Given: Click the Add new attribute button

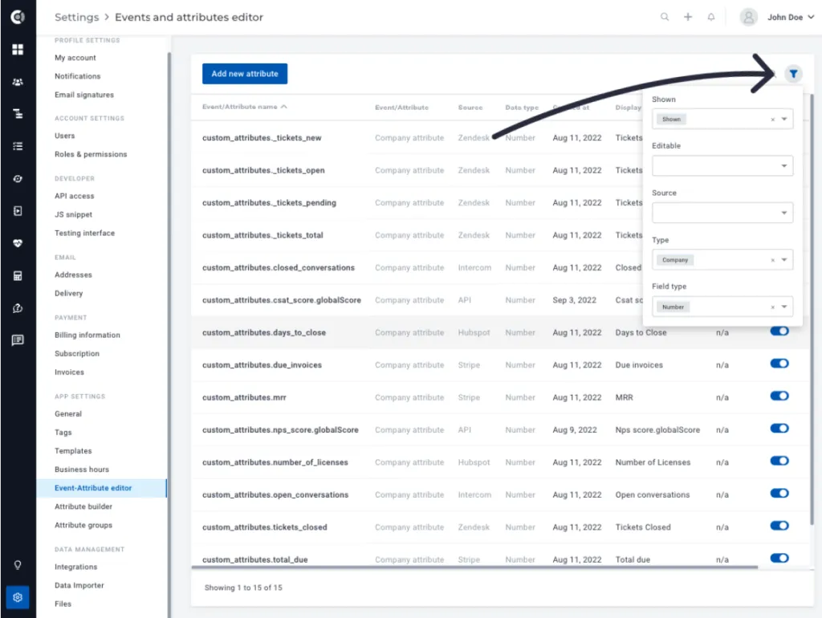Looking at the screenshot, I should tap(245, 74).
